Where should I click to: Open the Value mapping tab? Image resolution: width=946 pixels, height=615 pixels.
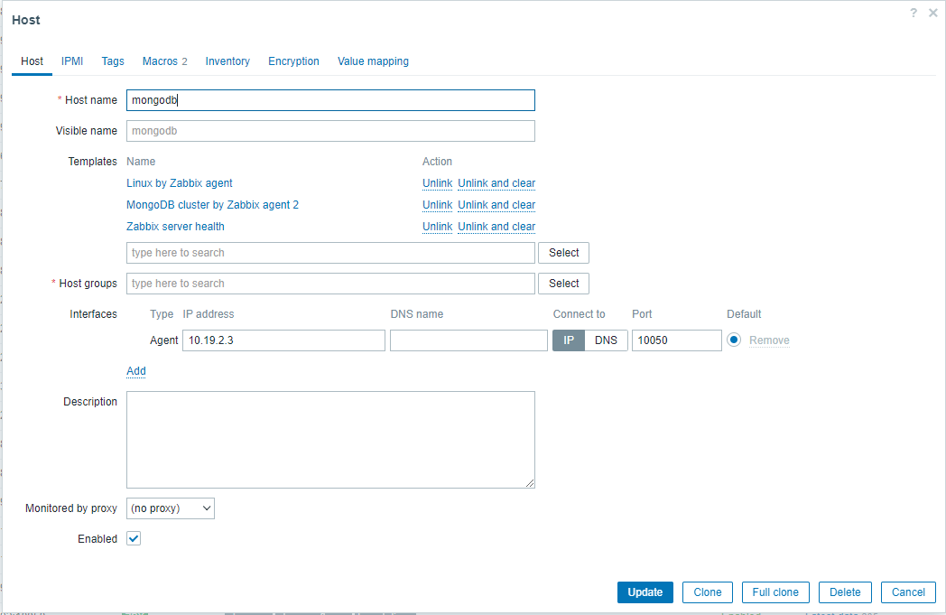(x=373, y=61)
